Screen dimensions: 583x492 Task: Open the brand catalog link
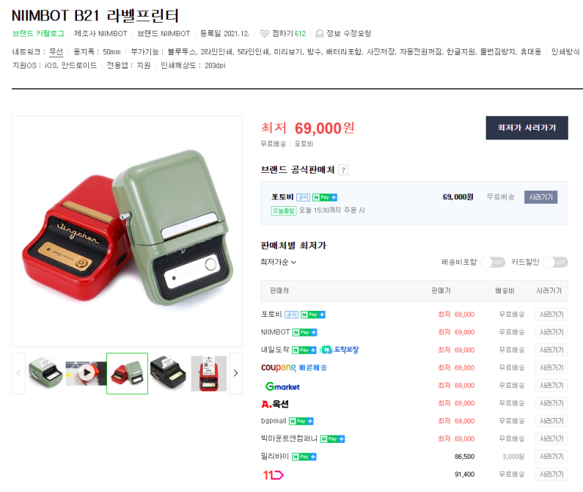click(x=38, y=33)
